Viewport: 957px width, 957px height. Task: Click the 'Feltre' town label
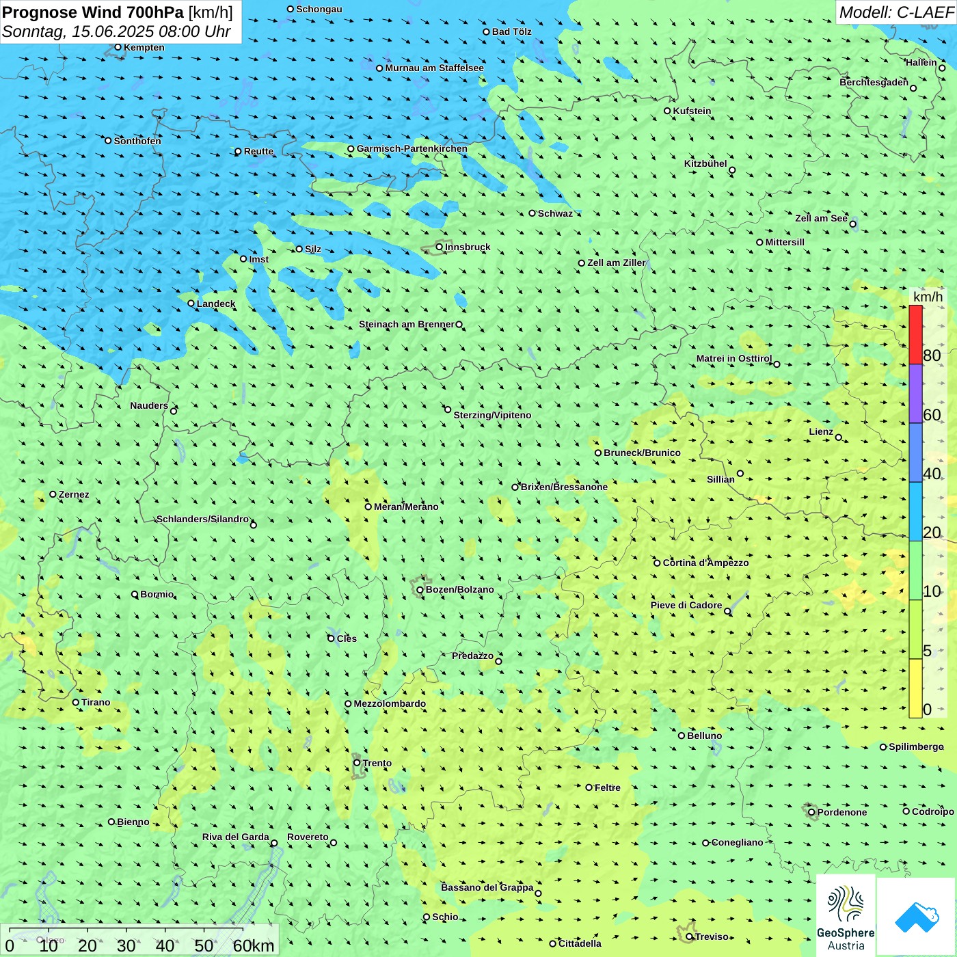click(608, 787)
